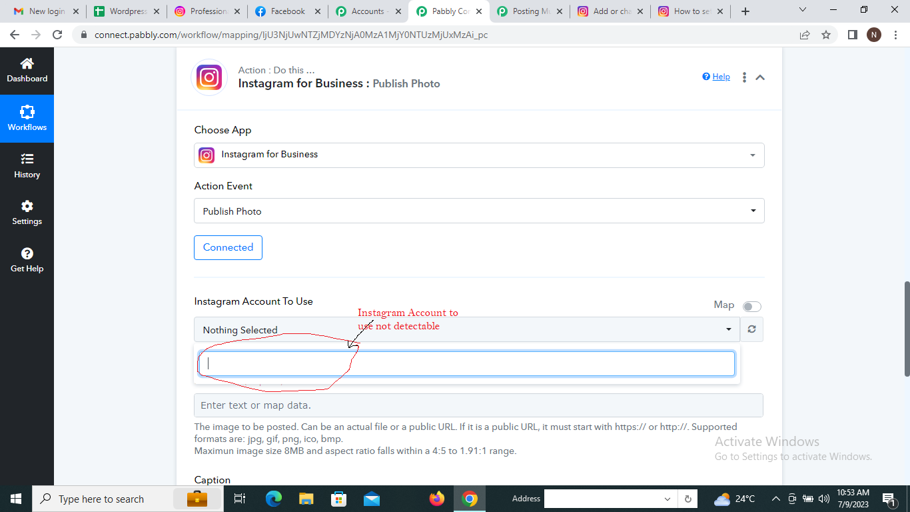Viewport: 910px width, 512px height.
Task: Go back in browser history
Action: [15, 35]
